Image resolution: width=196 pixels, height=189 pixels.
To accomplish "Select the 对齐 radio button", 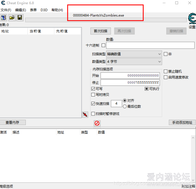I will (125, 101).
